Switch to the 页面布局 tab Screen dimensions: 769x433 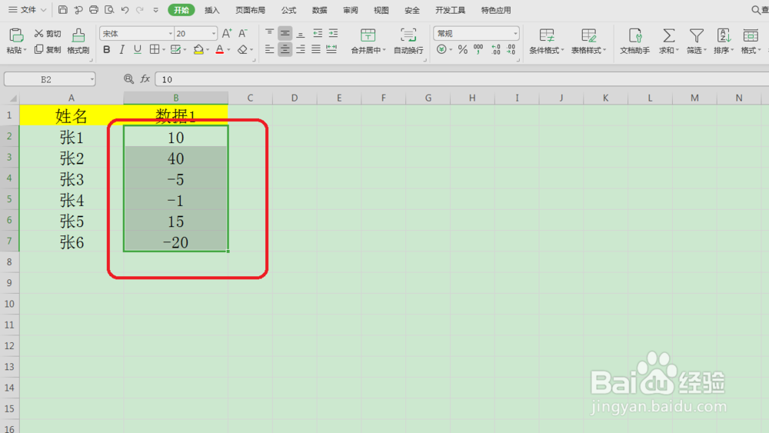pos(250,10)
